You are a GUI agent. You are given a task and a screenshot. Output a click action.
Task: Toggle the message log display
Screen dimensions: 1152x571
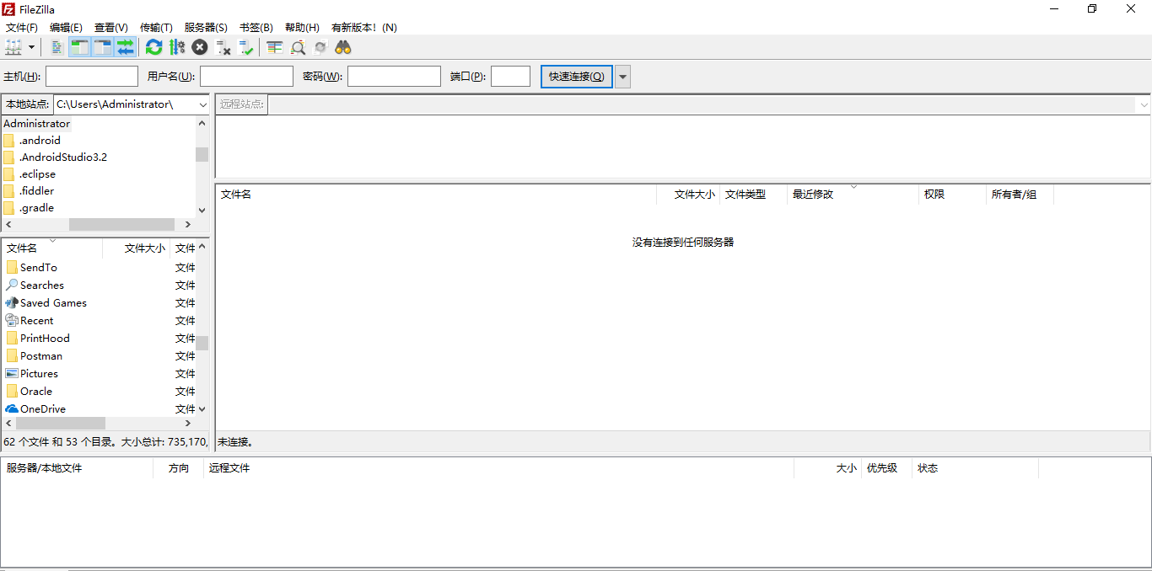pyautogui.click(x=57, y=47)
